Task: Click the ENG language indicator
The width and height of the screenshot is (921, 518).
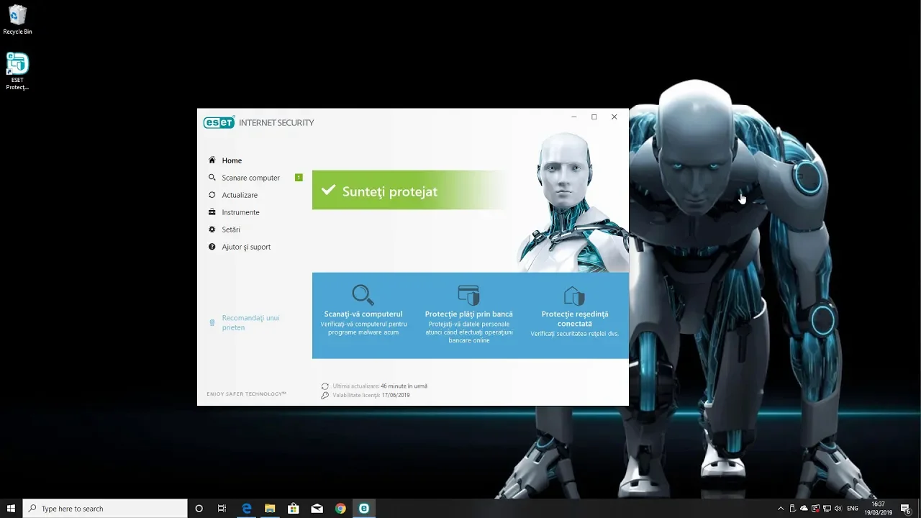Action: pos(853,509)
